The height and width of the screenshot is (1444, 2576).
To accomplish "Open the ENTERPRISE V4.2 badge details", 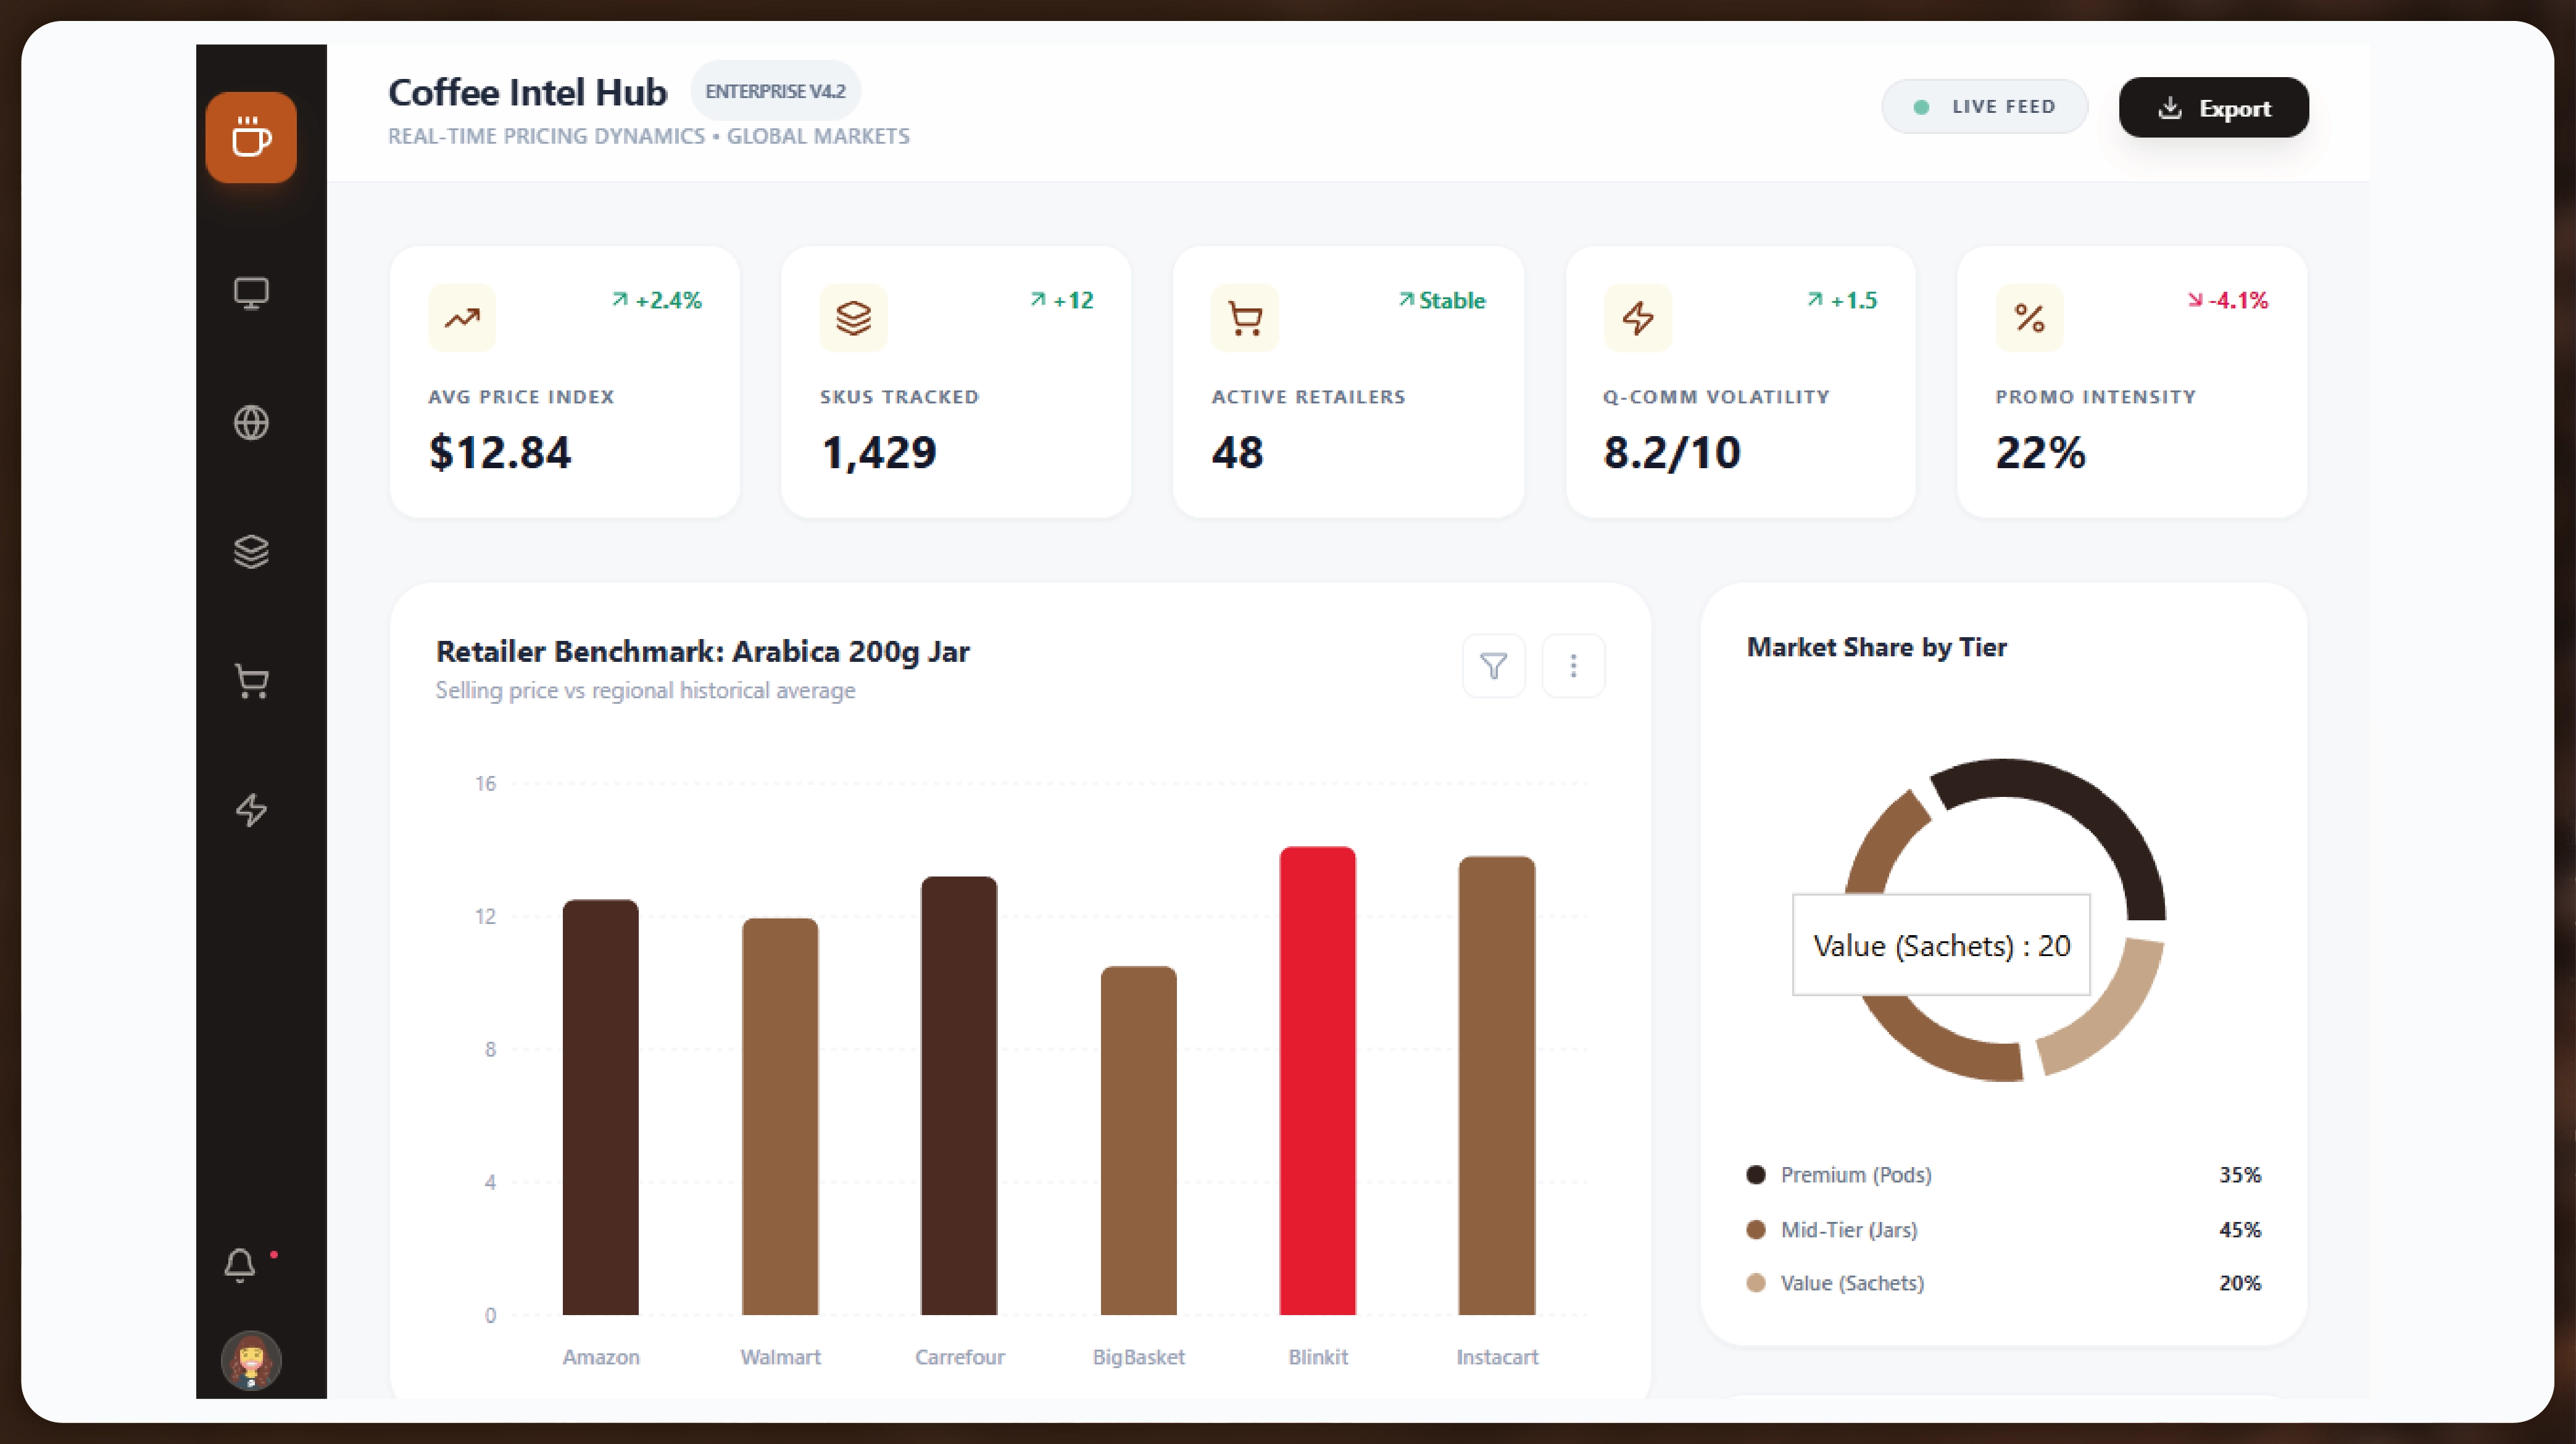I will [x=776, y=90].
